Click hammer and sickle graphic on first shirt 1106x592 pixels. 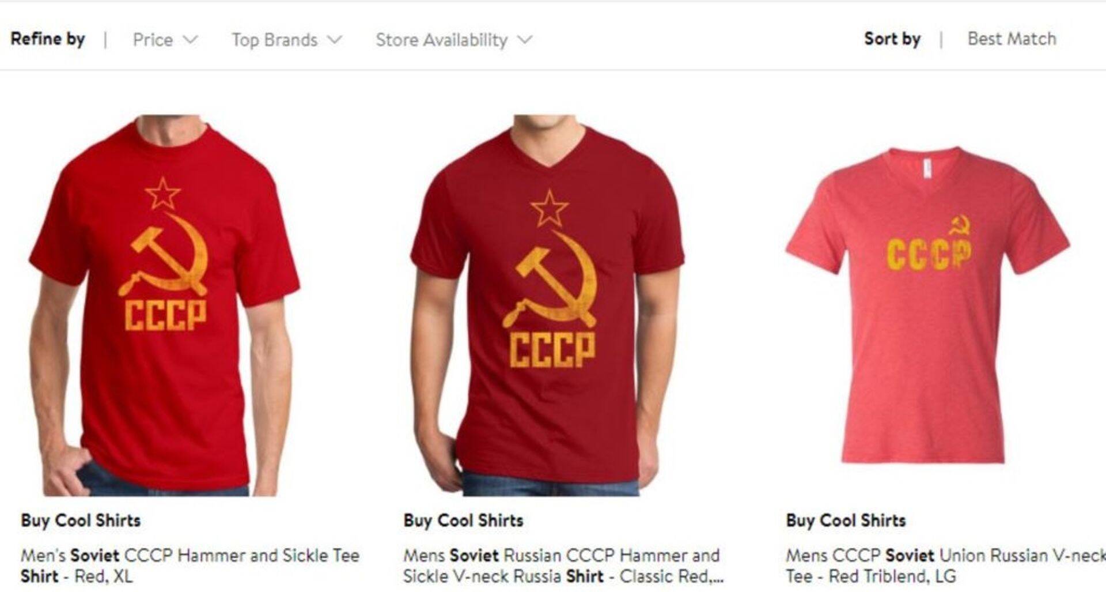pyautogui.click(x=164, y=255)
